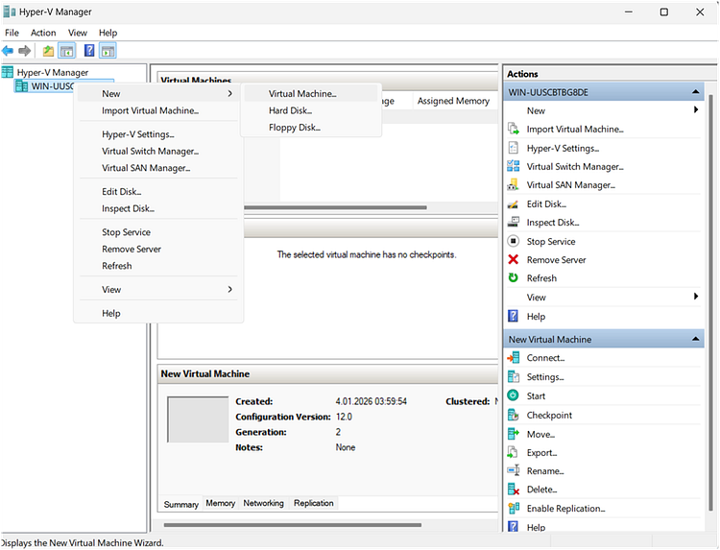Click the Actions pane vertical scrollbar
The width and height of the screenshot is (720, 550).
click(x=710, y=303)
